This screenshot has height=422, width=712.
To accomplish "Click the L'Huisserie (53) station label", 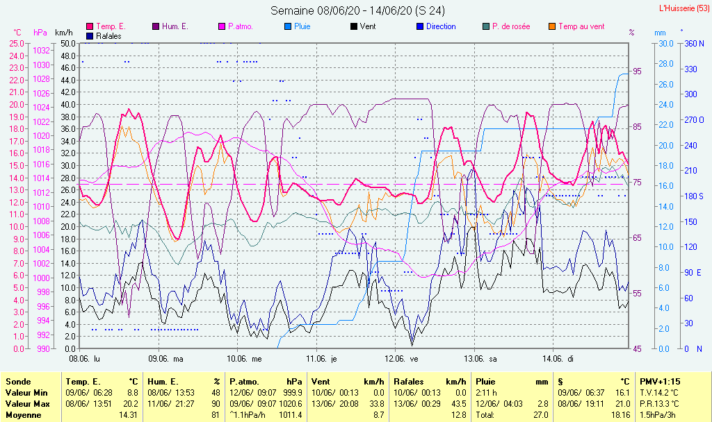I will tap(684, 8).
